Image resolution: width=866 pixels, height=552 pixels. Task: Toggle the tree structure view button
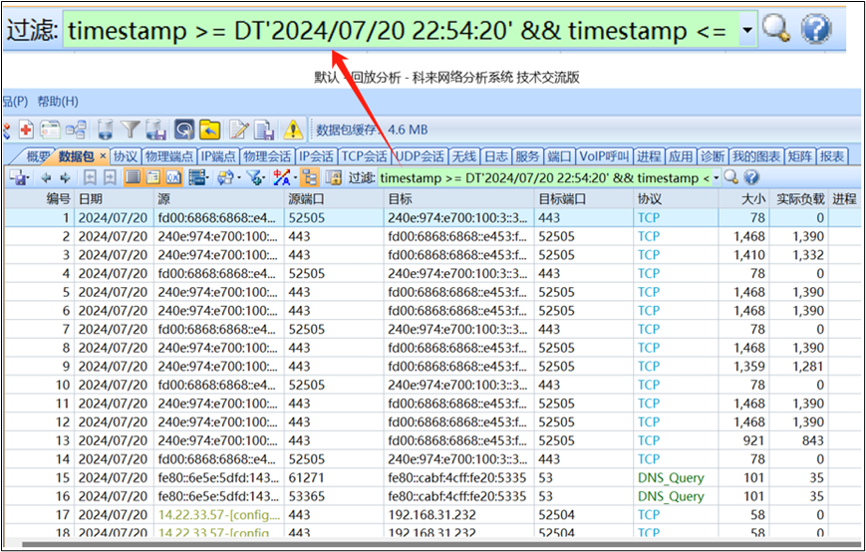click(x=308, y=178)
